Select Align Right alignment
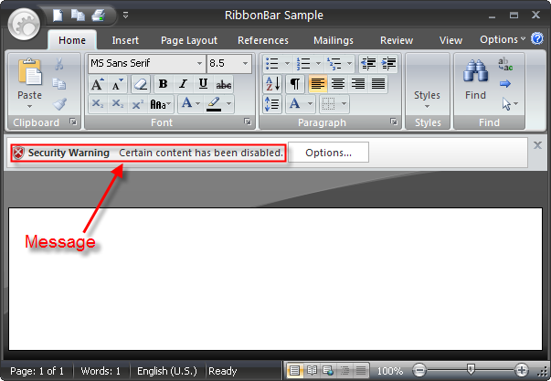 358,84
